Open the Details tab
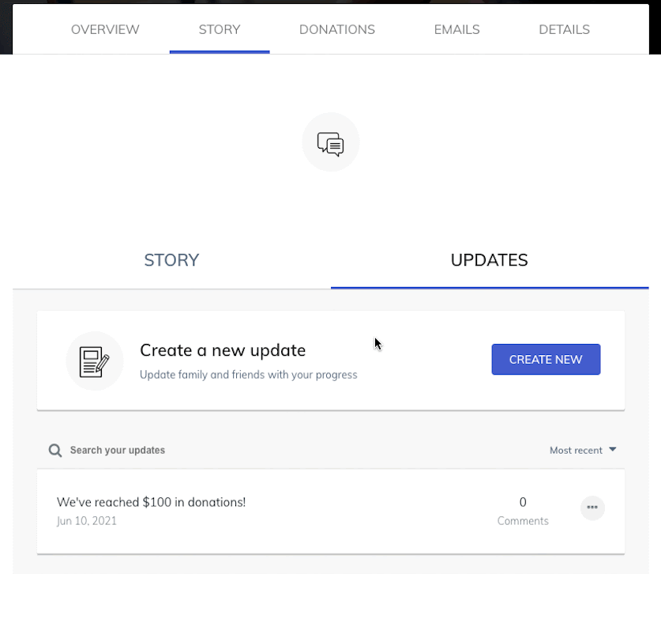Screen dimensions: 661x623 pyautogui.click(x=564, y=29)
